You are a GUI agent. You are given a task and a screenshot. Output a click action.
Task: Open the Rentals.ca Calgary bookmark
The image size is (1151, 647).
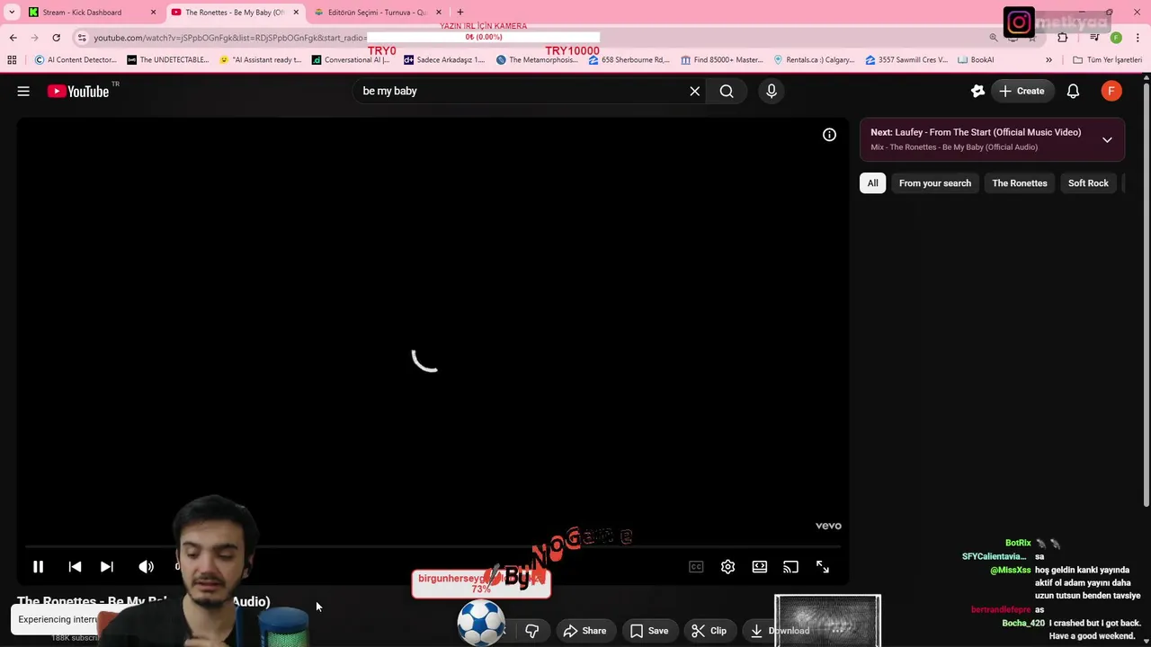814,60
